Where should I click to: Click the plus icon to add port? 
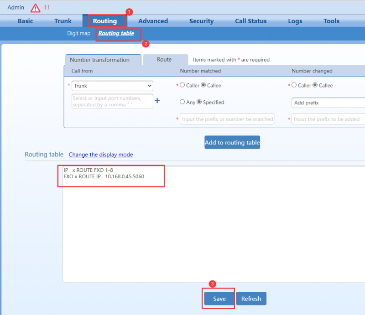point(157,101)
